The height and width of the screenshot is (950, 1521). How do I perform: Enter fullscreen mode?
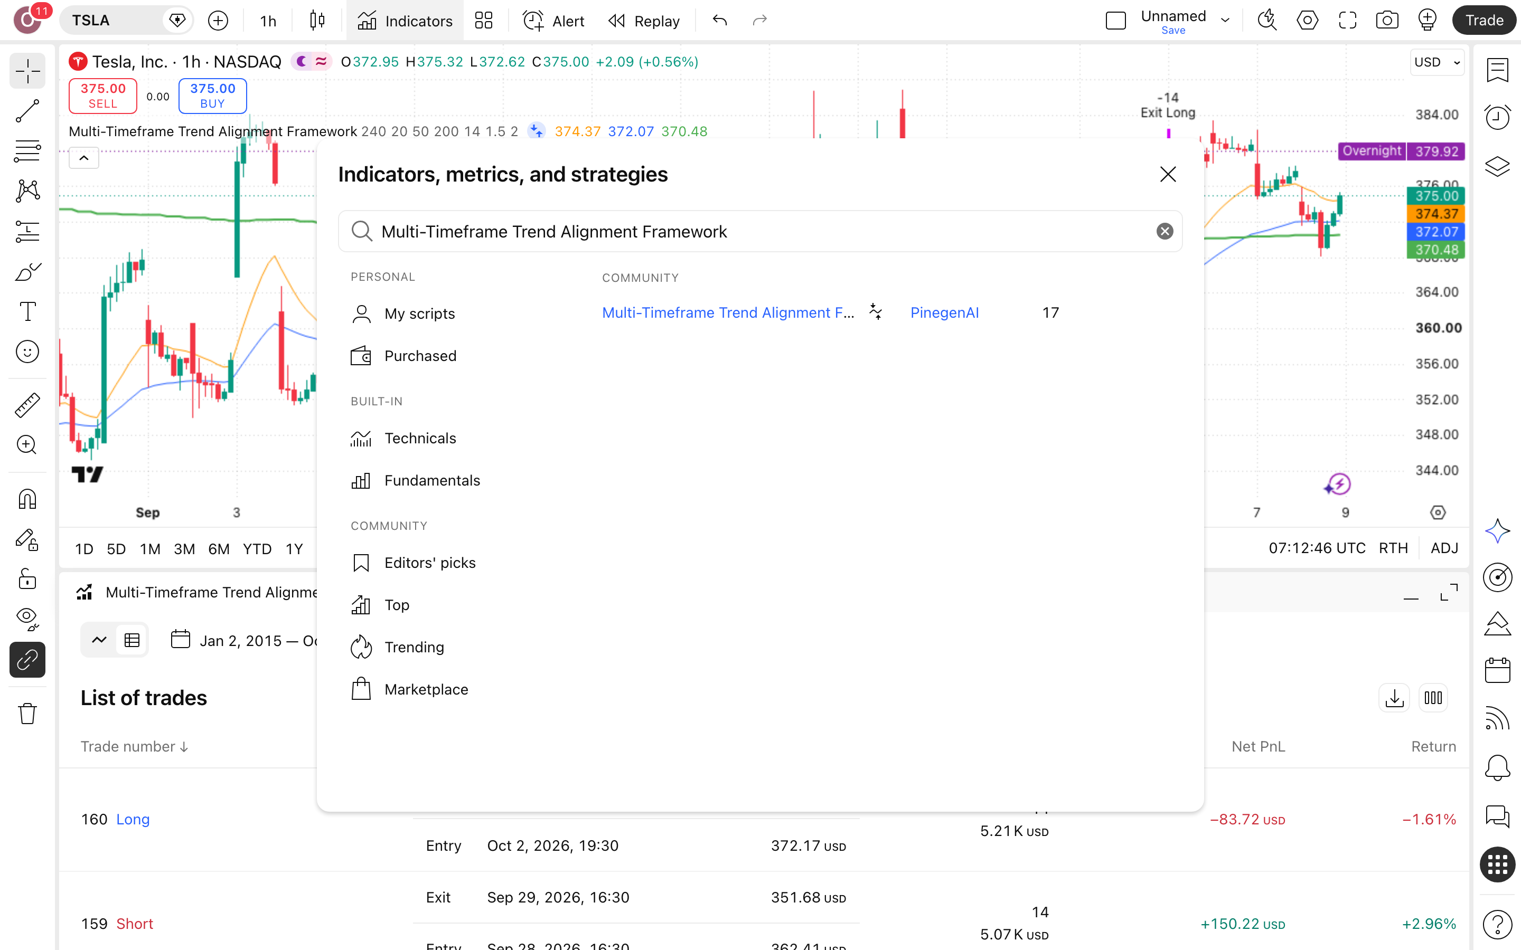[x=1348, y=21]
